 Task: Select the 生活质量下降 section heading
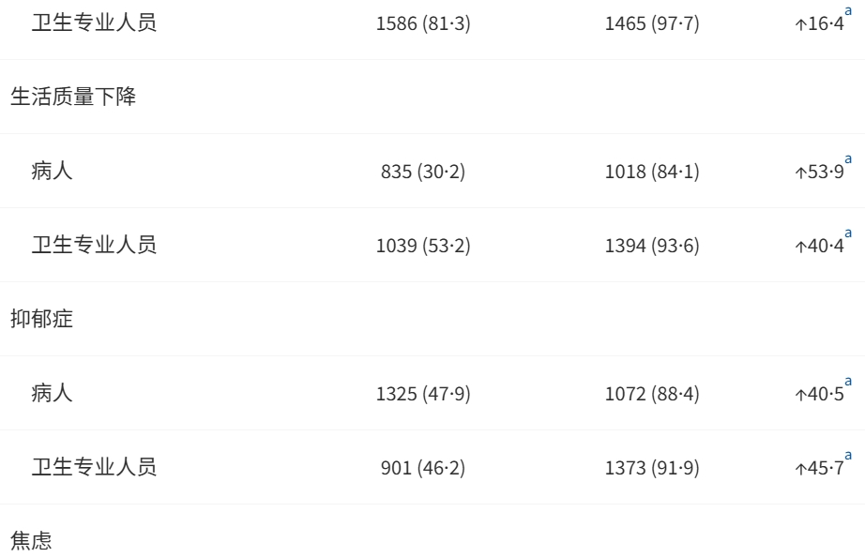pyautogui.click(x=73, y=97)
